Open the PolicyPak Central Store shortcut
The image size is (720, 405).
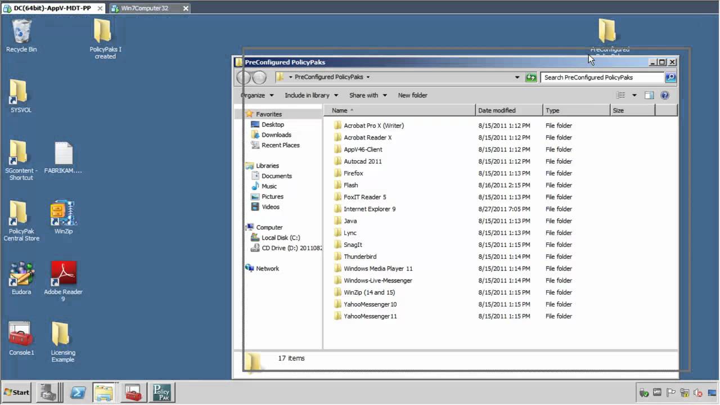point(21,221)
